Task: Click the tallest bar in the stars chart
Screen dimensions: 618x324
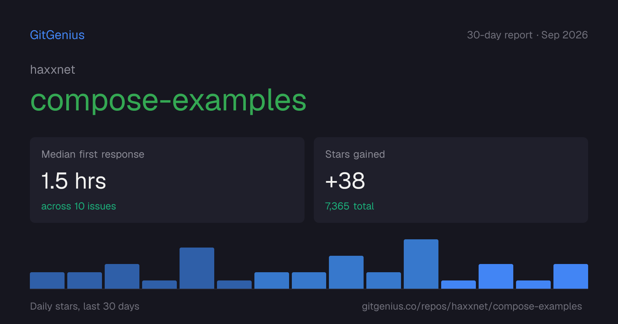Action: tap(421, 264)
